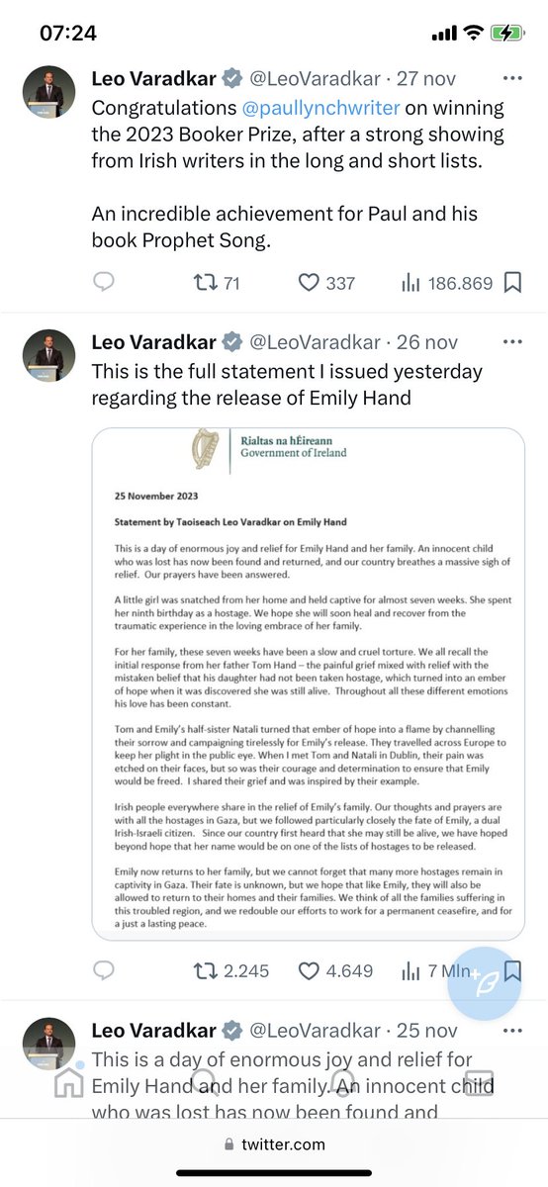548x1187 pixels.
Task: Open more options for the 26 nov tweet
Action: pyautogui.click(x=512, y=342)
